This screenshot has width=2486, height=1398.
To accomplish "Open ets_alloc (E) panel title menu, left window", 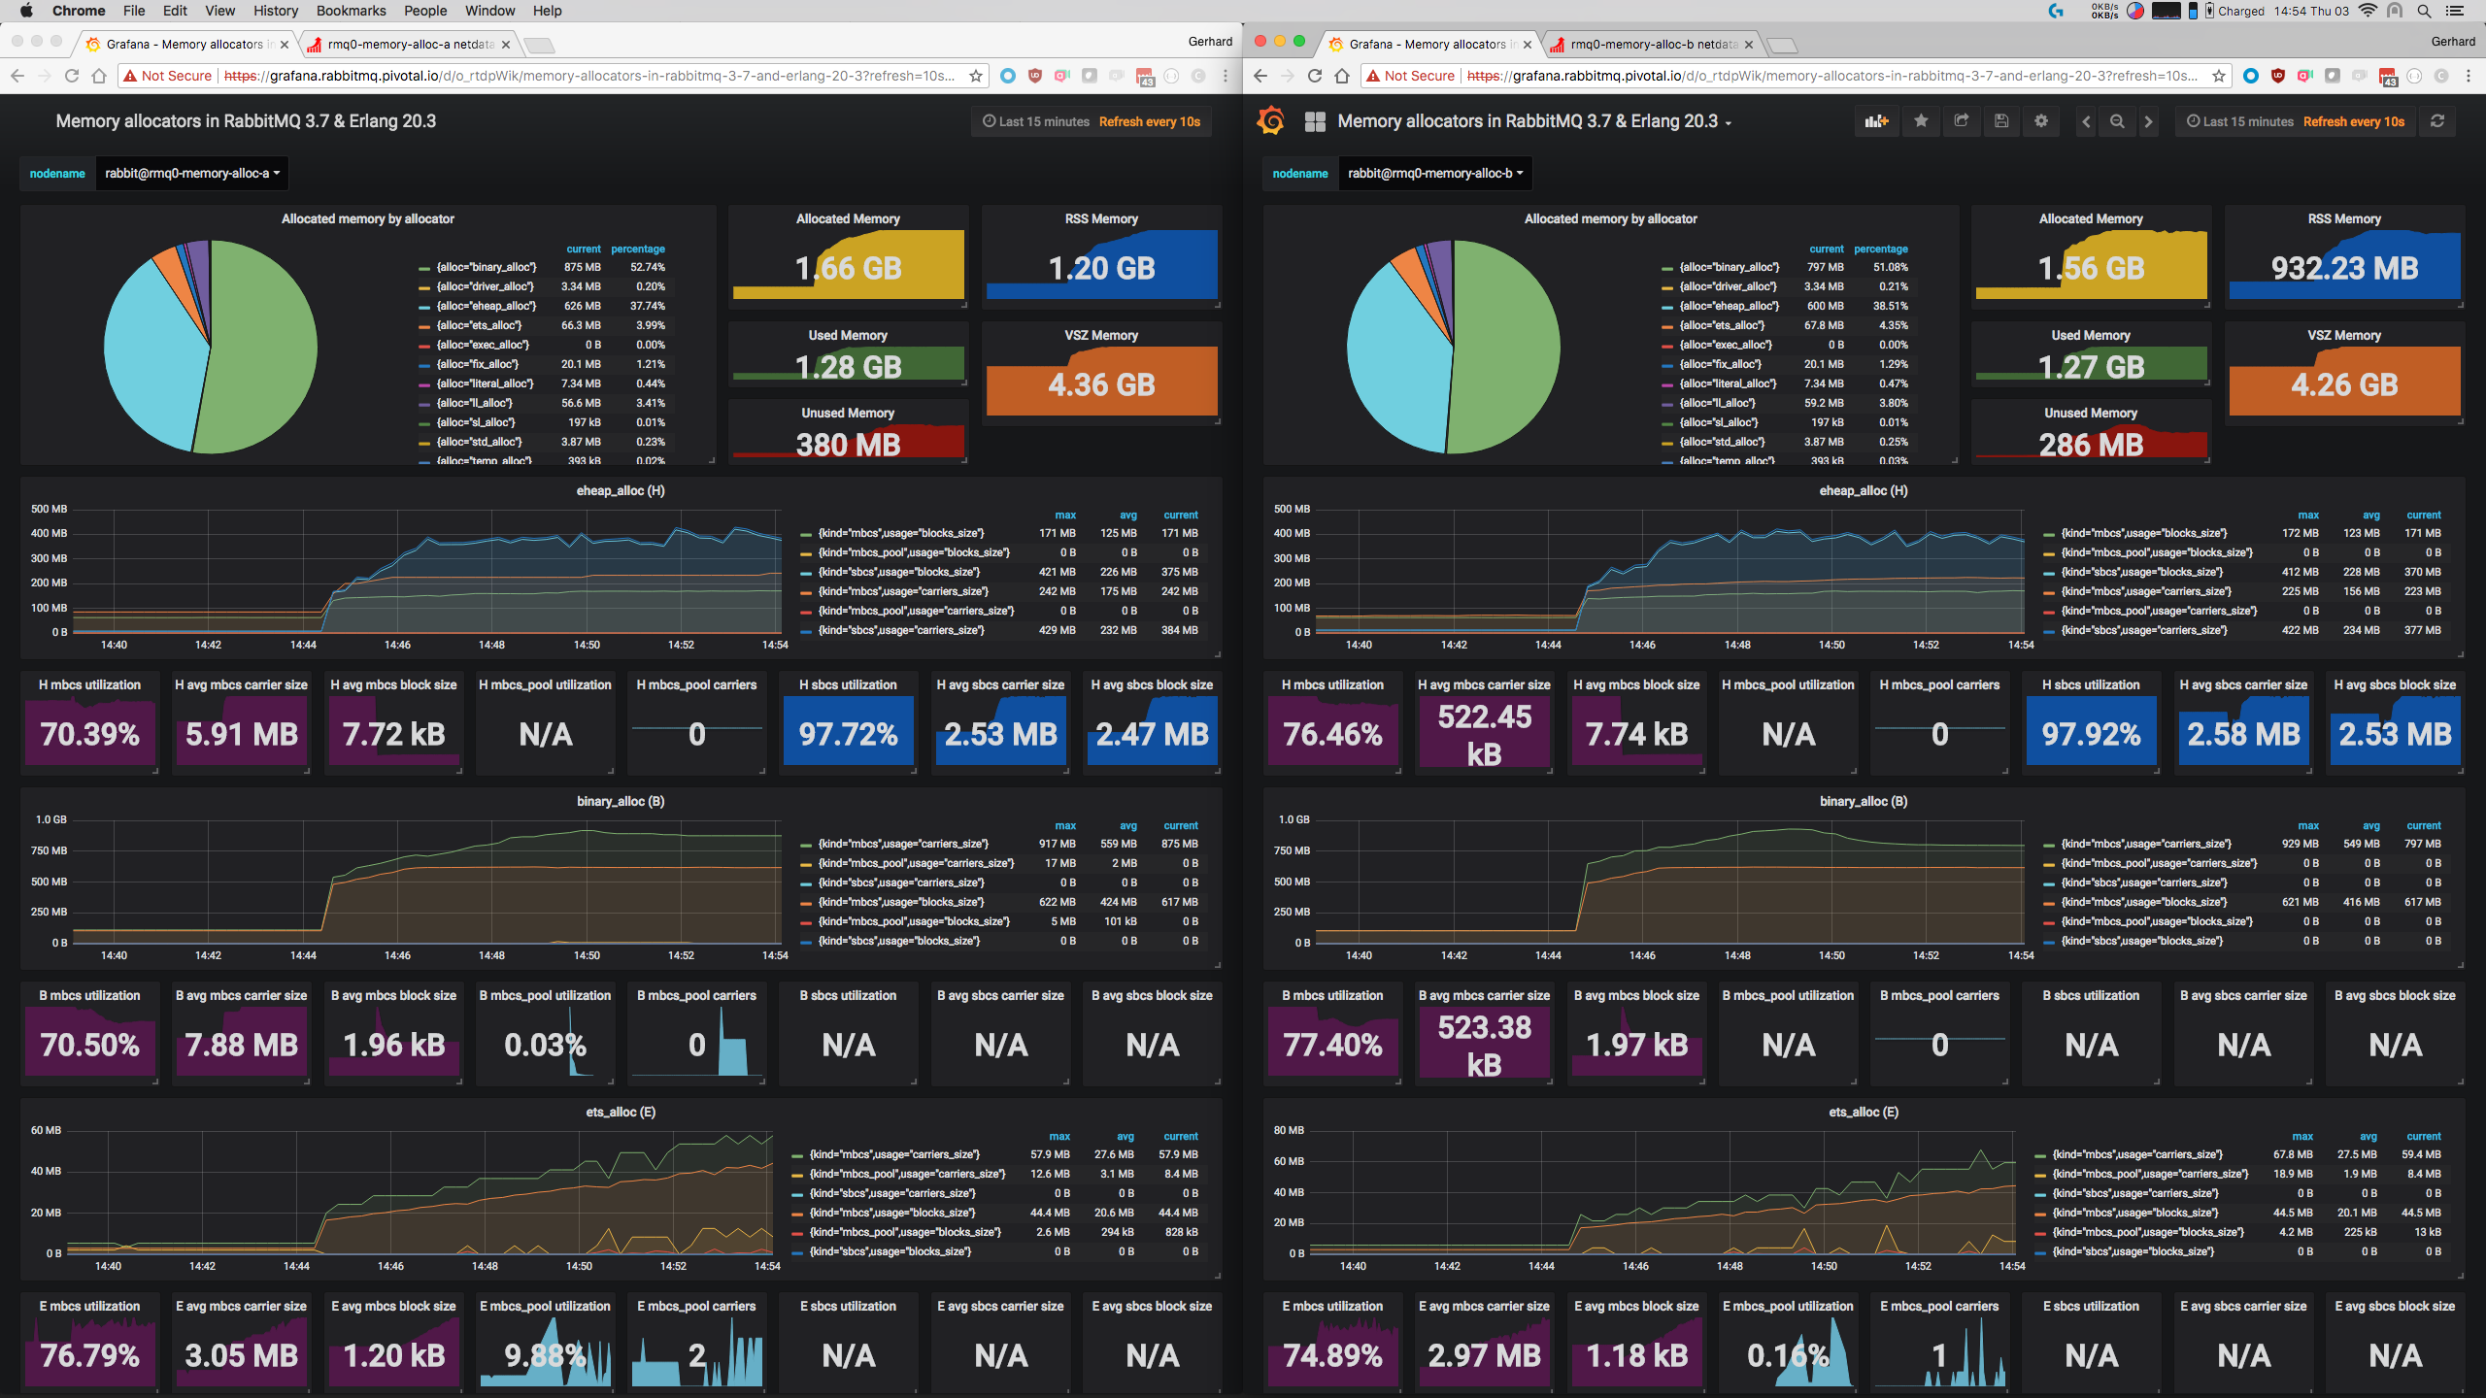I will pyautogui.click(x=621, y=1112).
